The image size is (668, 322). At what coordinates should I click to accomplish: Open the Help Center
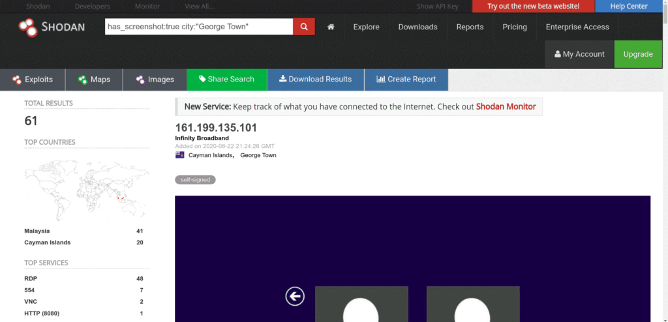(x=629, y=7)
